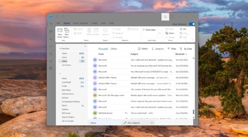
Task: Click the undo arrow in title bar
Action: coord(63,17)
